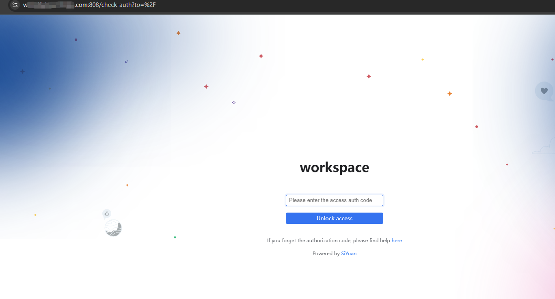Click the workspace heading text
Image resolution: width=555 pixels, height=299 pixels.
[334, 168]
